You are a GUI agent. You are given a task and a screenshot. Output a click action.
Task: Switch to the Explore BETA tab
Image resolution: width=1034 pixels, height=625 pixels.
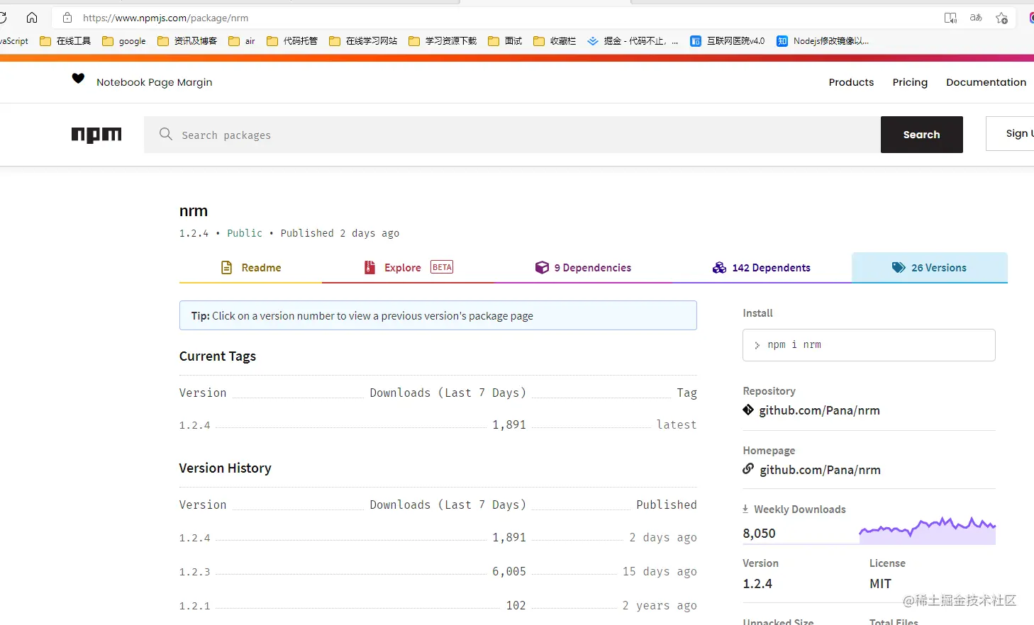[408, 268]
